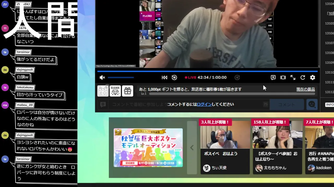Open player settings gear
Image resolution: width=334 pixels, height=187 pixels.
point(313,77)
